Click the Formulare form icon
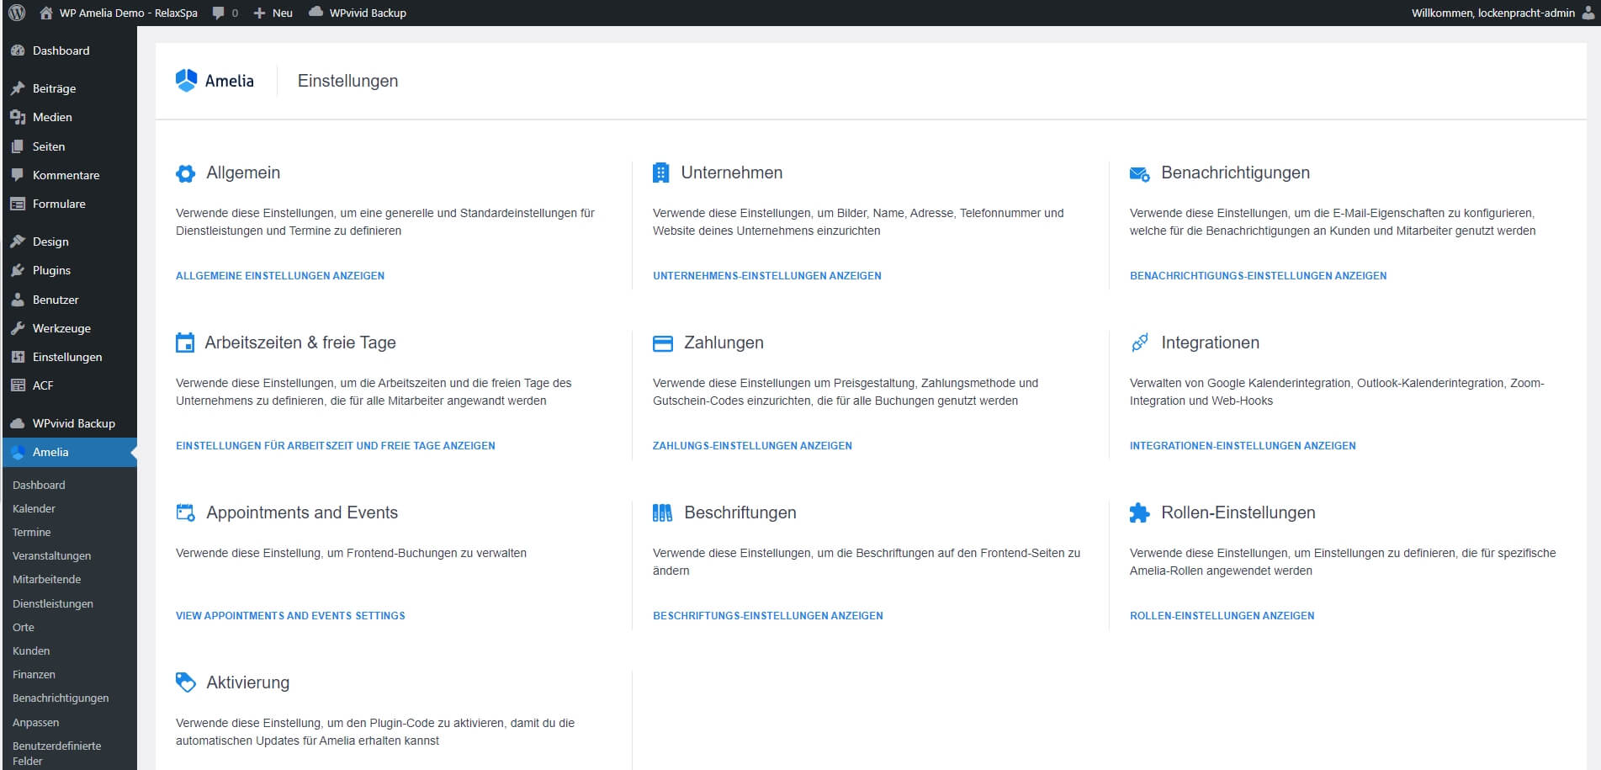 pyautogui.click(x=18, y=204)
